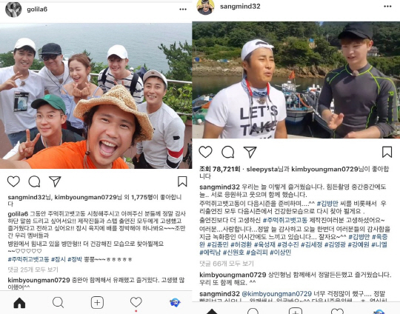Save sangmind32's post with bookmark icon

click(387, 152)
